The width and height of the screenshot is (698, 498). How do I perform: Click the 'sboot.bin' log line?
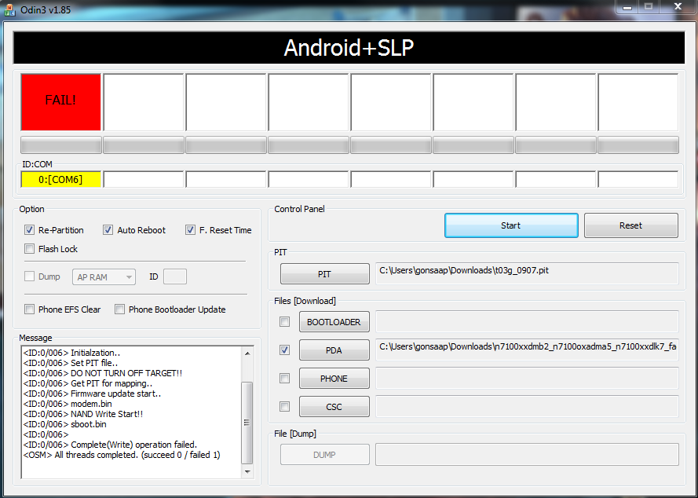point(64,424)
